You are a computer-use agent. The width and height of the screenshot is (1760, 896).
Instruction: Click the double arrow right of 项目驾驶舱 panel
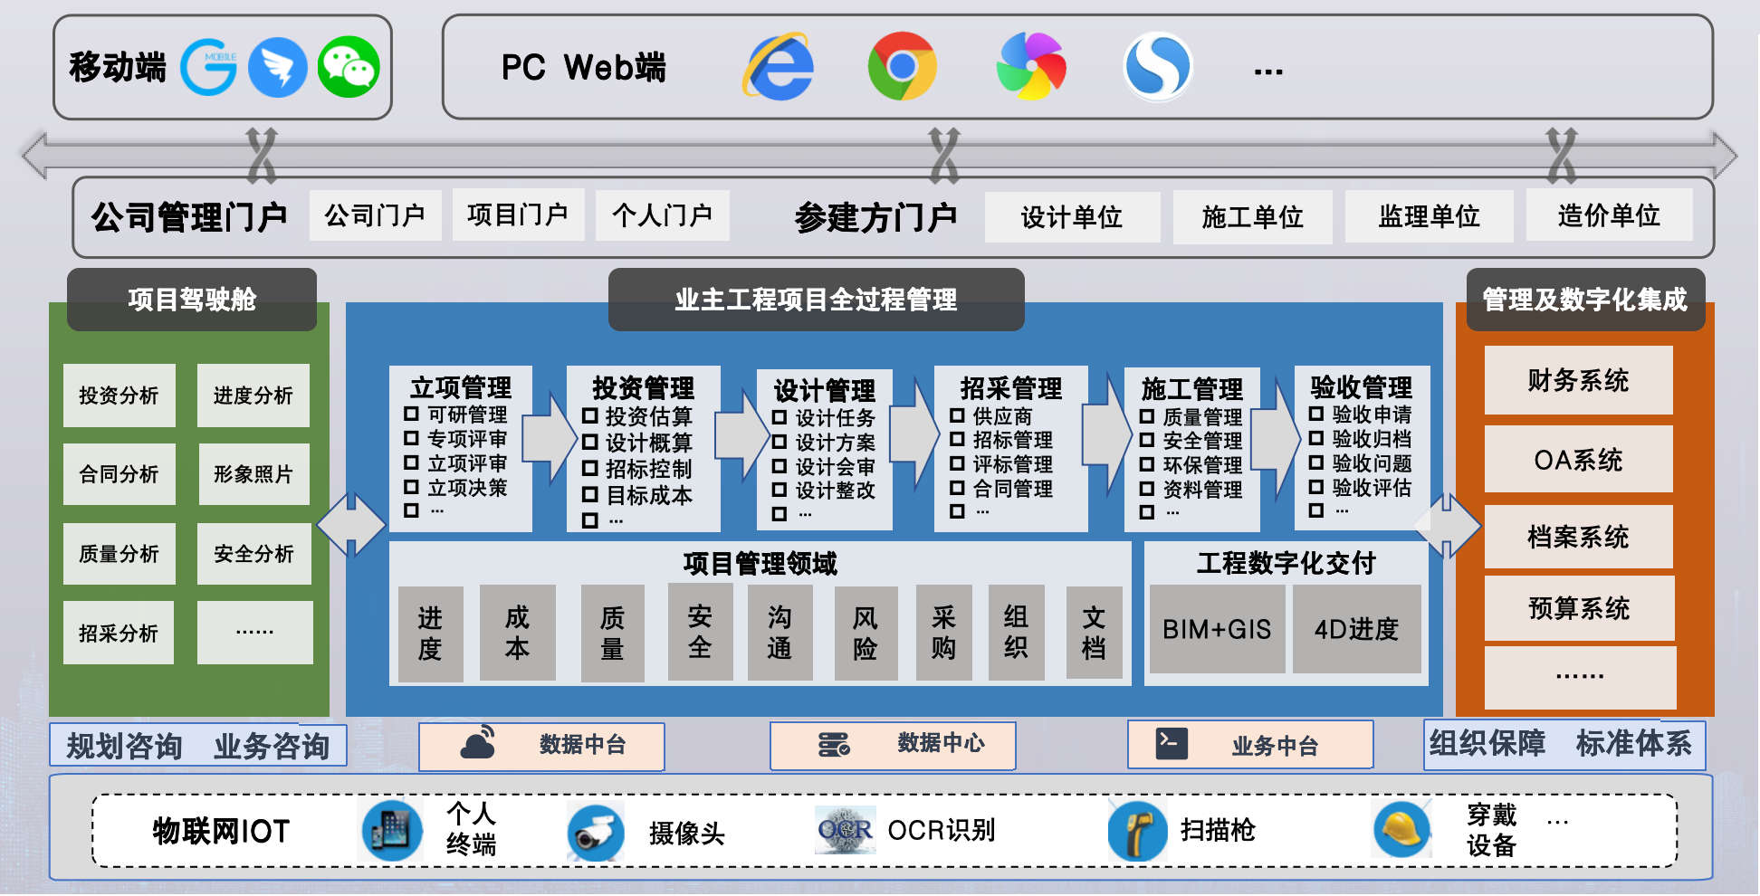point(351,524)
